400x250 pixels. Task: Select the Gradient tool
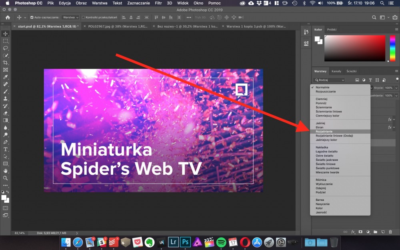point(5,120)
